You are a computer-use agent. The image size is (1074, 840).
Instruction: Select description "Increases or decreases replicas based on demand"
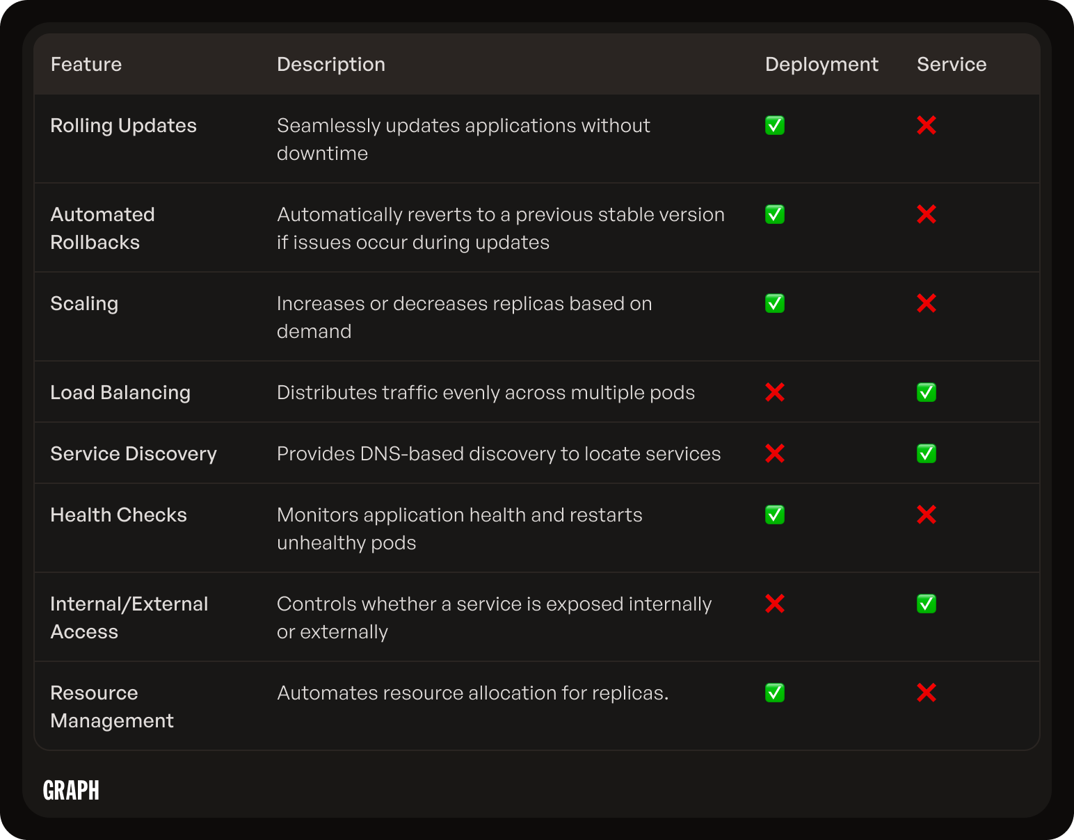coord(465,317)
